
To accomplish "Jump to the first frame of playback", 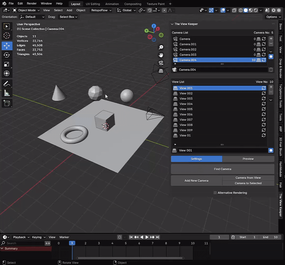I will point(131,237).
